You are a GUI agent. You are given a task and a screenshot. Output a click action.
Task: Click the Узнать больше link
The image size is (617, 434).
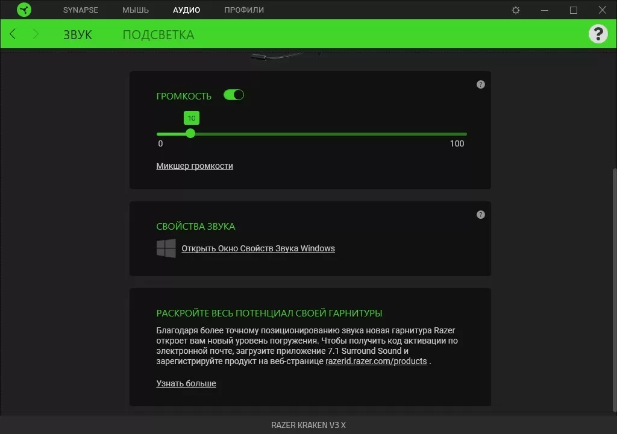186,383
